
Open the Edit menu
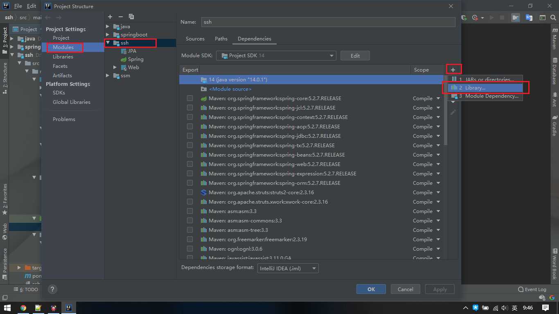pyautogui.click(x=32, y=6)
